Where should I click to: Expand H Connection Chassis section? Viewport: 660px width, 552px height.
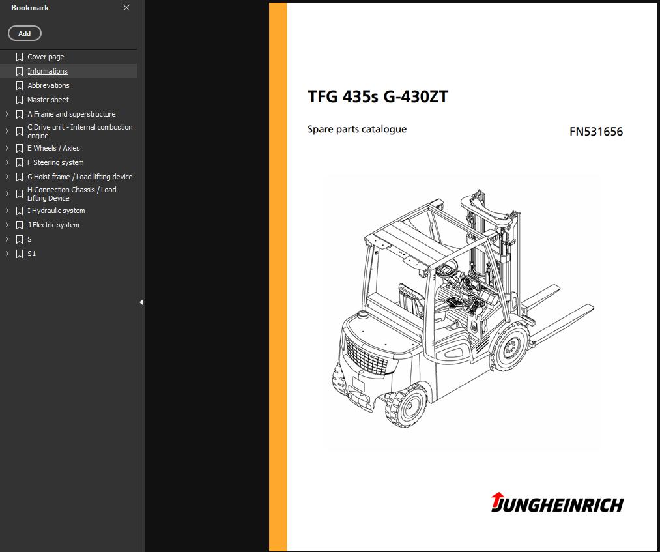pyautogui.click(x=7, y=194)
